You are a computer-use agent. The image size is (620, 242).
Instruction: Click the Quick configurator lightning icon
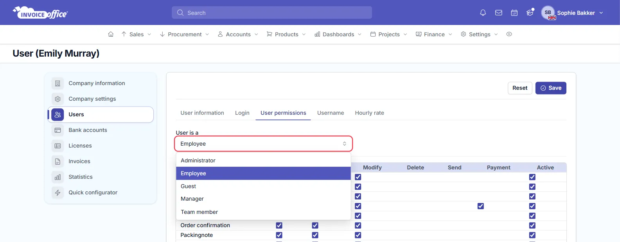pos(58,192)
